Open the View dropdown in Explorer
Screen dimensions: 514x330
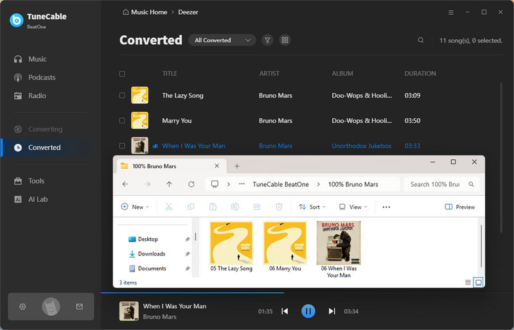point(353,207)
